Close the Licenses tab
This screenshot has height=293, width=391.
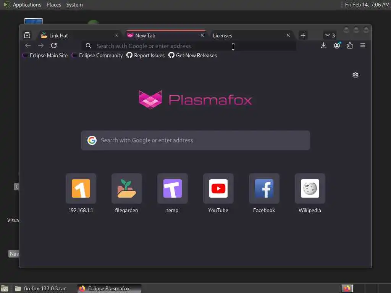[x=288, y=35]
